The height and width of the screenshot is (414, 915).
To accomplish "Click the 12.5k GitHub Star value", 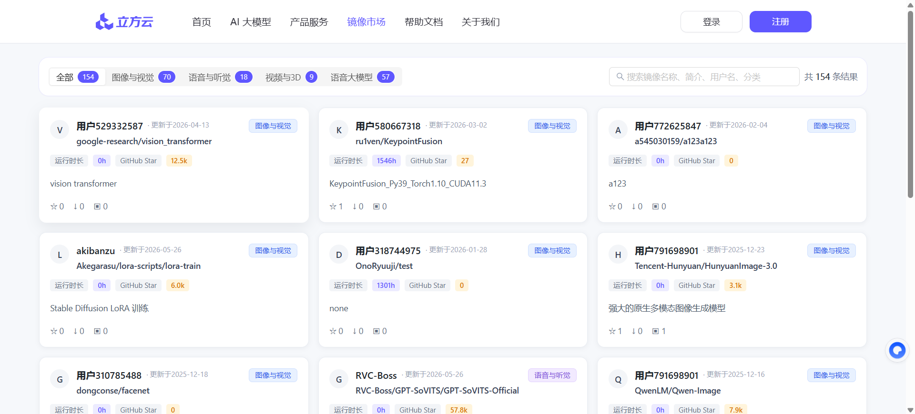I will click(x=179, y=161).
